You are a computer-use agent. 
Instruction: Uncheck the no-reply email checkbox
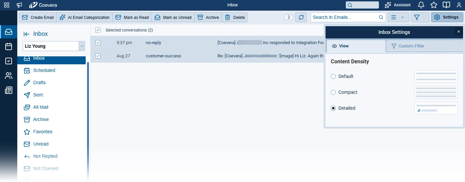coord(98,42)
